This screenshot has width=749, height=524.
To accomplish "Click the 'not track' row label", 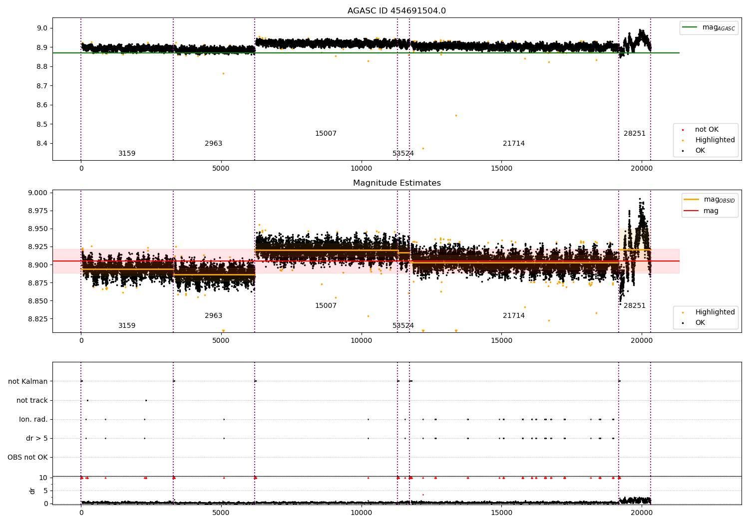I will 32,401.
